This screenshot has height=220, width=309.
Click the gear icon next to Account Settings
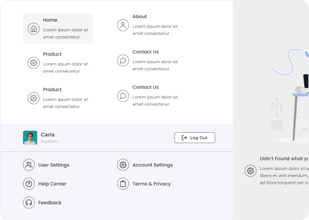123,165
